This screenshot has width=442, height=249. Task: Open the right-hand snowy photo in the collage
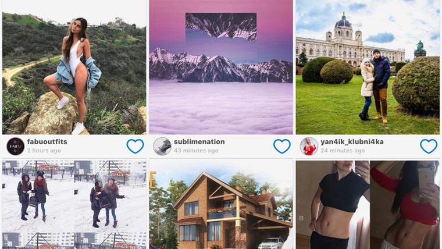110,197
